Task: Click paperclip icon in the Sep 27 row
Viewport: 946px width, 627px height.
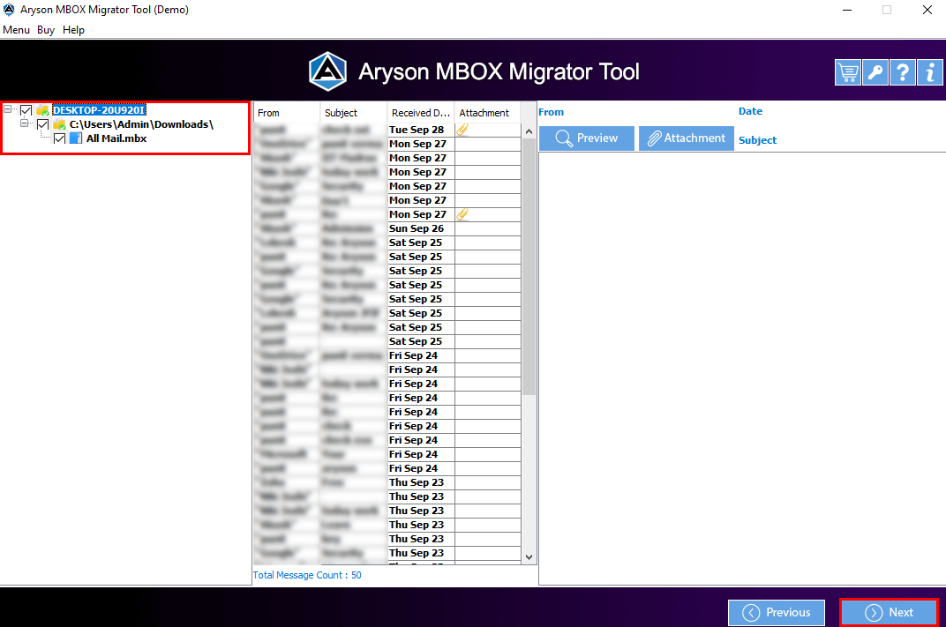Action: click(462, 214)
